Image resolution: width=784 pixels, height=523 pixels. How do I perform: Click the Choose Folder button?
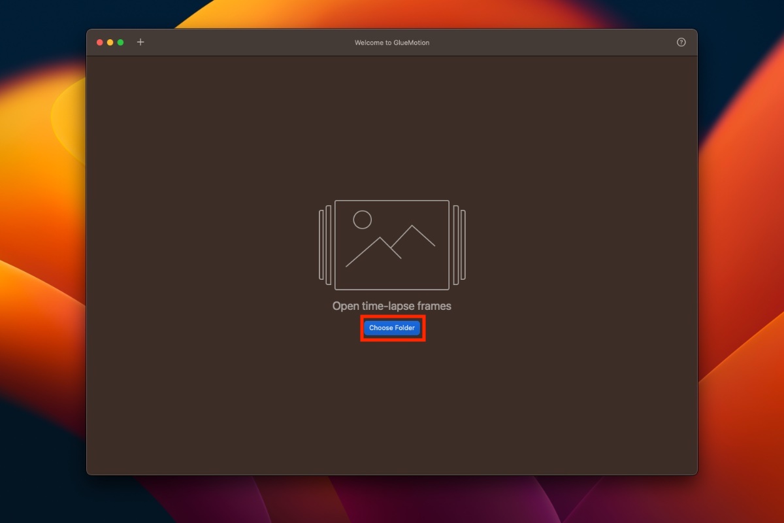point(392,328)
